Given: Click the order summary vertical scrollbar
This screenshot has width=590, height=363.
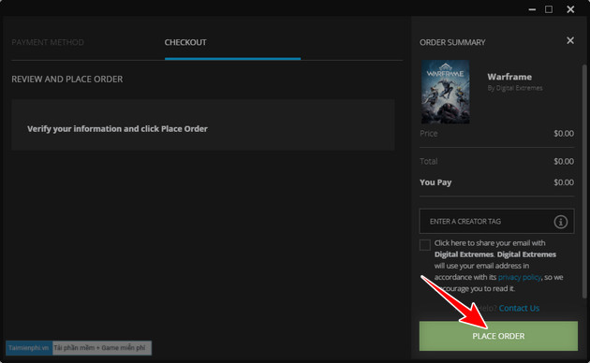Looking at the screenshot, I should coord(584,181).
